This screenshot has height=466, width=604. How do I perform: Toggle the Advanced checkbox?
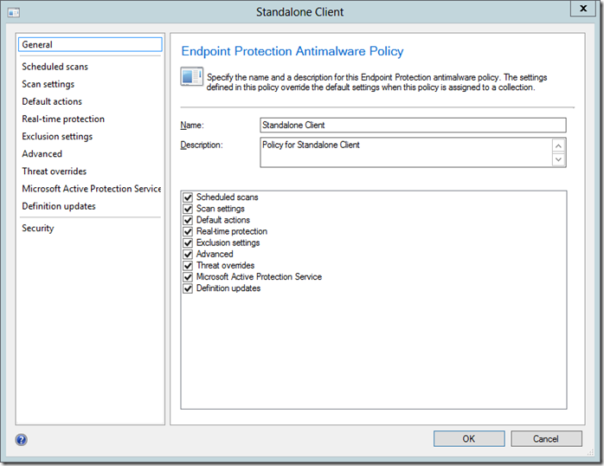click(x=188, y=255)
